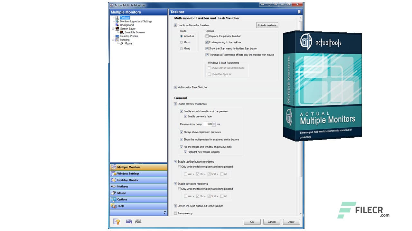Disable Enable tray icons reordering
412x231 pixels.
pos(175,184)
